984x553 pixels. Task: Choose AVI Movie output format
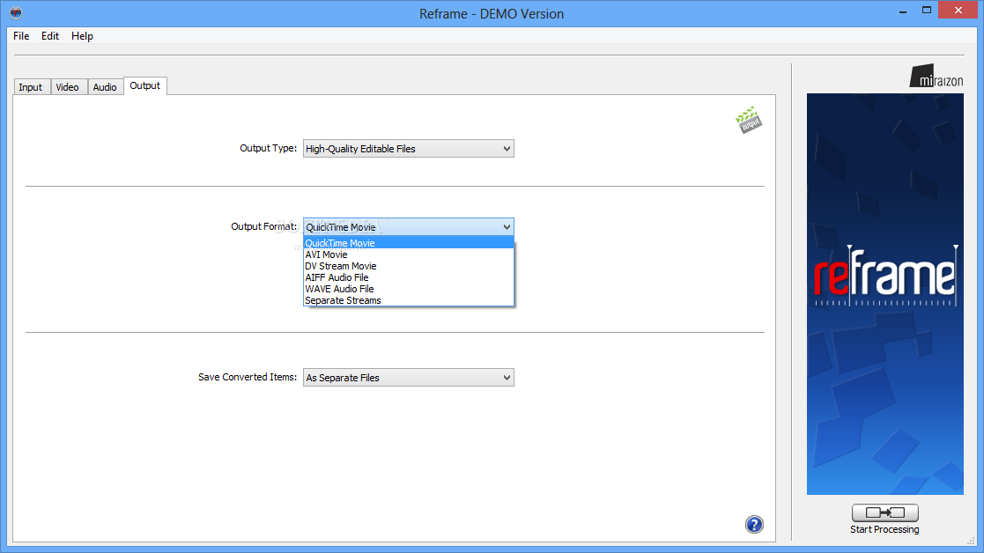409,254
